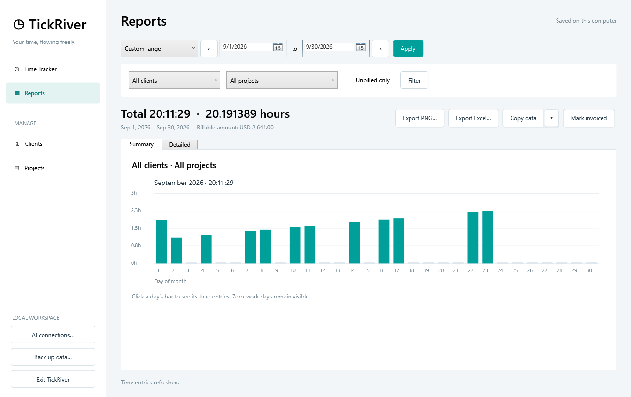Go to the previous date range

(x=209, y=48)
